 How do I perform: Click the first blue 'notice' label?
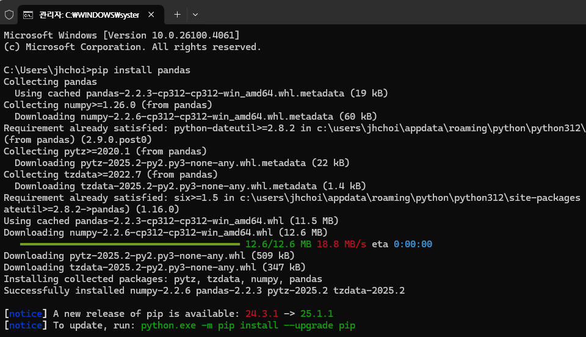pos(26,313)
